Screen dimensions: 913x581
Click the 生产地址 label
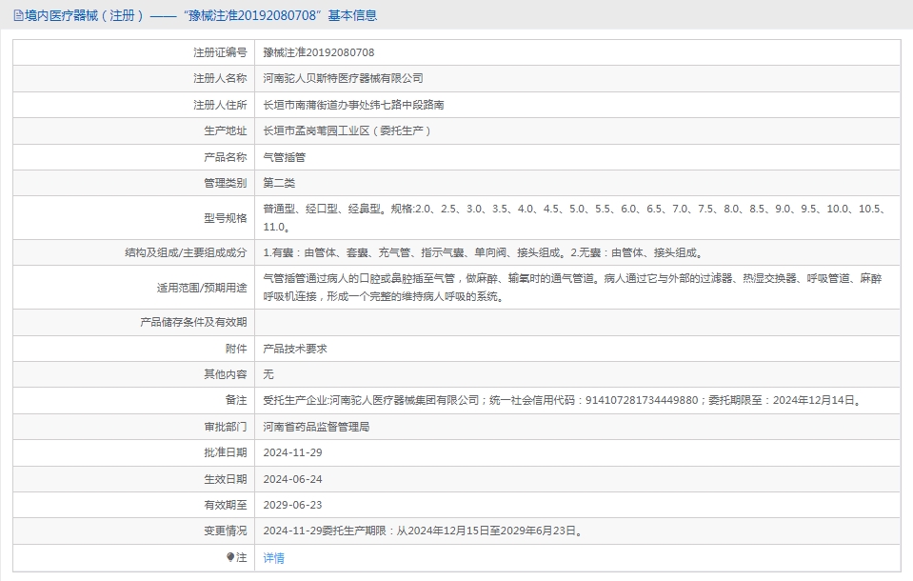click(x=226, y=130)
